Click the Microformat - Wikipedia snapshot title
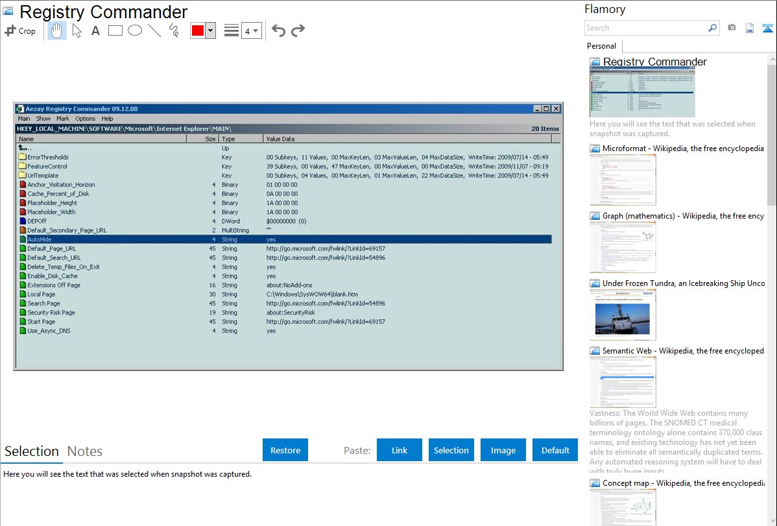Screen dimensions: 777x526 pyautogui.click(x=684, y=149)
